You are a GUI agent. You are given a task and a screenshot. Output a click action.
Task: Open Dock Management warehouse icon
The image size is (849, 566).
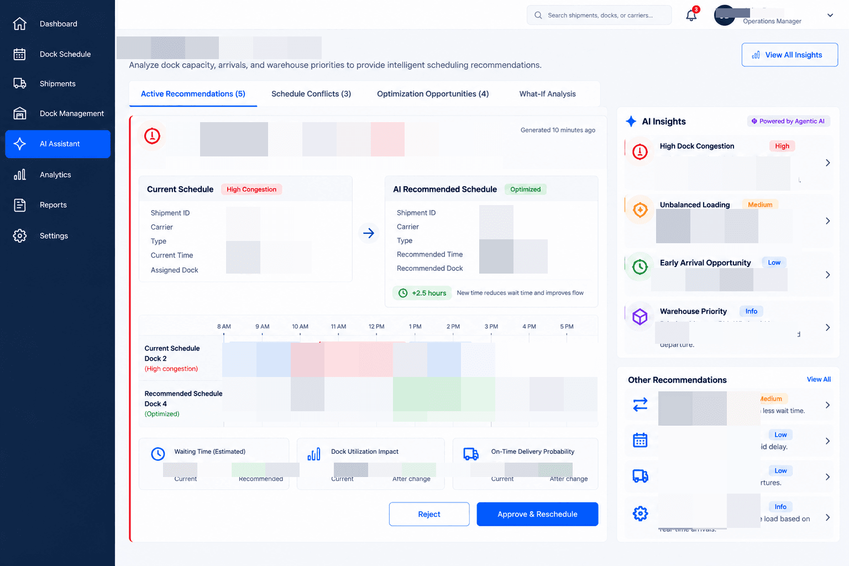click(20, 113)
